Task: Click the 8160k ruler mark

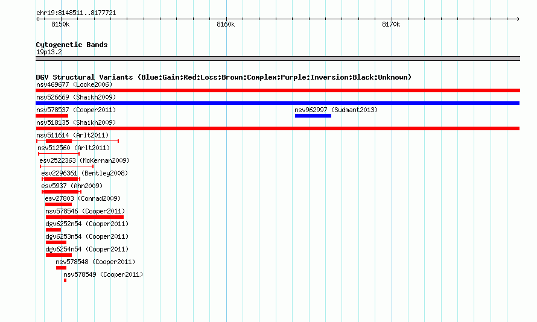Action: coord(226,24)
